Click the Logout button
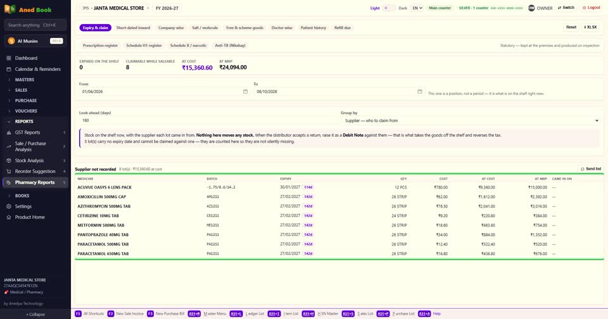The width and height of the screenshot is (608, 319). (592, 8)
